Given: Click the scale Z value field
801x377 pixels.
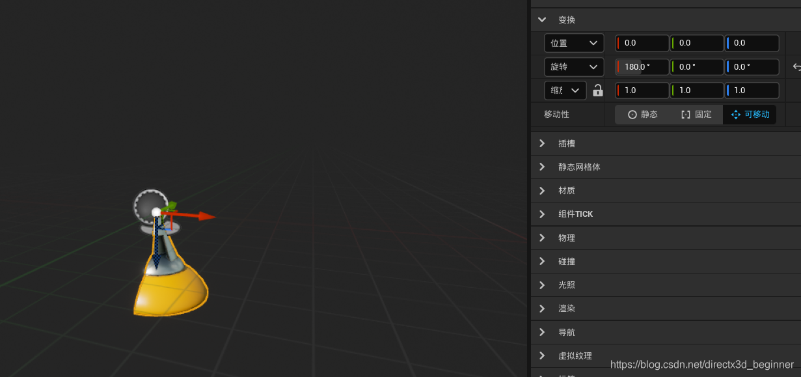Looking at the screenshot, I should click(x=752, y=91).
